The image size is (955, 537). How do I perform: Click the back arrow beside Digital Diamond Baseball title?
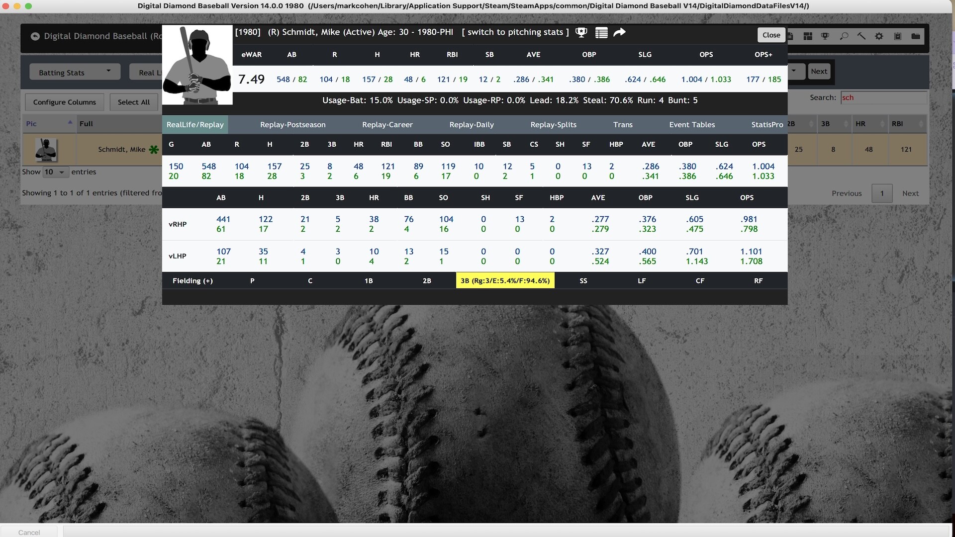[x=35, y=36]
